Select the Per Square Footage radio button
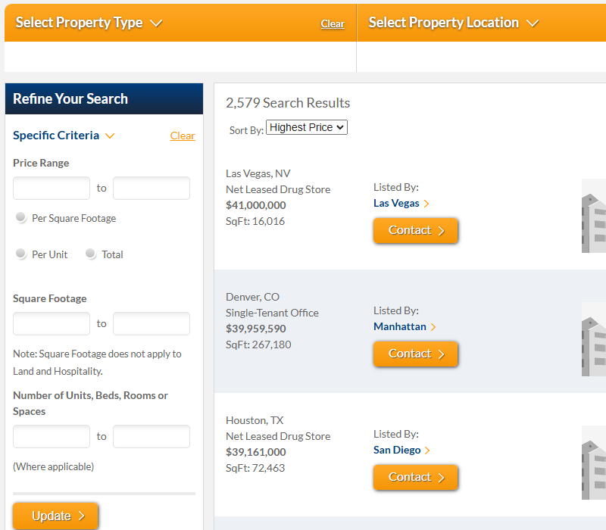The image size is (606, 530). pos(21,217)
